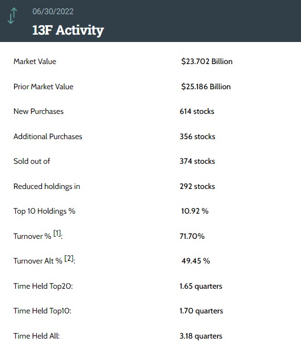
Task: Click the up-down arrows activity icon
Action: pyautogui.click(x=13, y=16)
